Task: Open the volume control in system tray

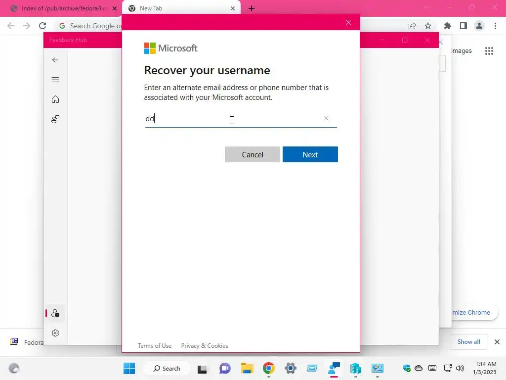Action: pos(460,368)
